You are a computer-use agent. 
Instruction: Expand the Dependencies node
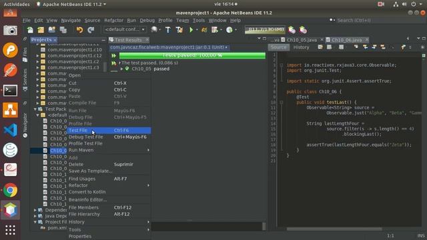point(35,210)
